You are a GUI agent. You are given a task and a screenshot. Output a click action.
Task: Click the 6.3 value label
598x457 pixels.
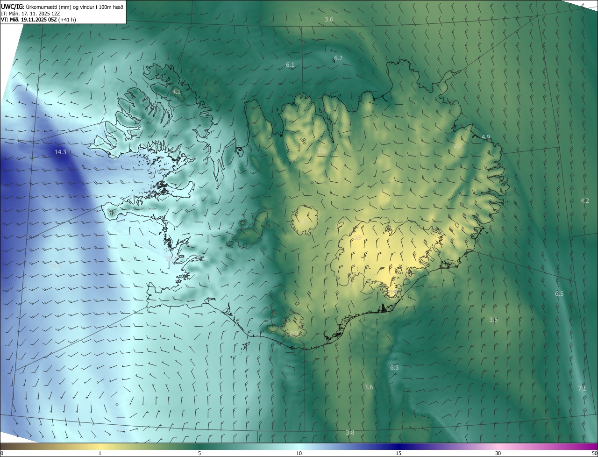pyautogui.click(x=394, y=367)
